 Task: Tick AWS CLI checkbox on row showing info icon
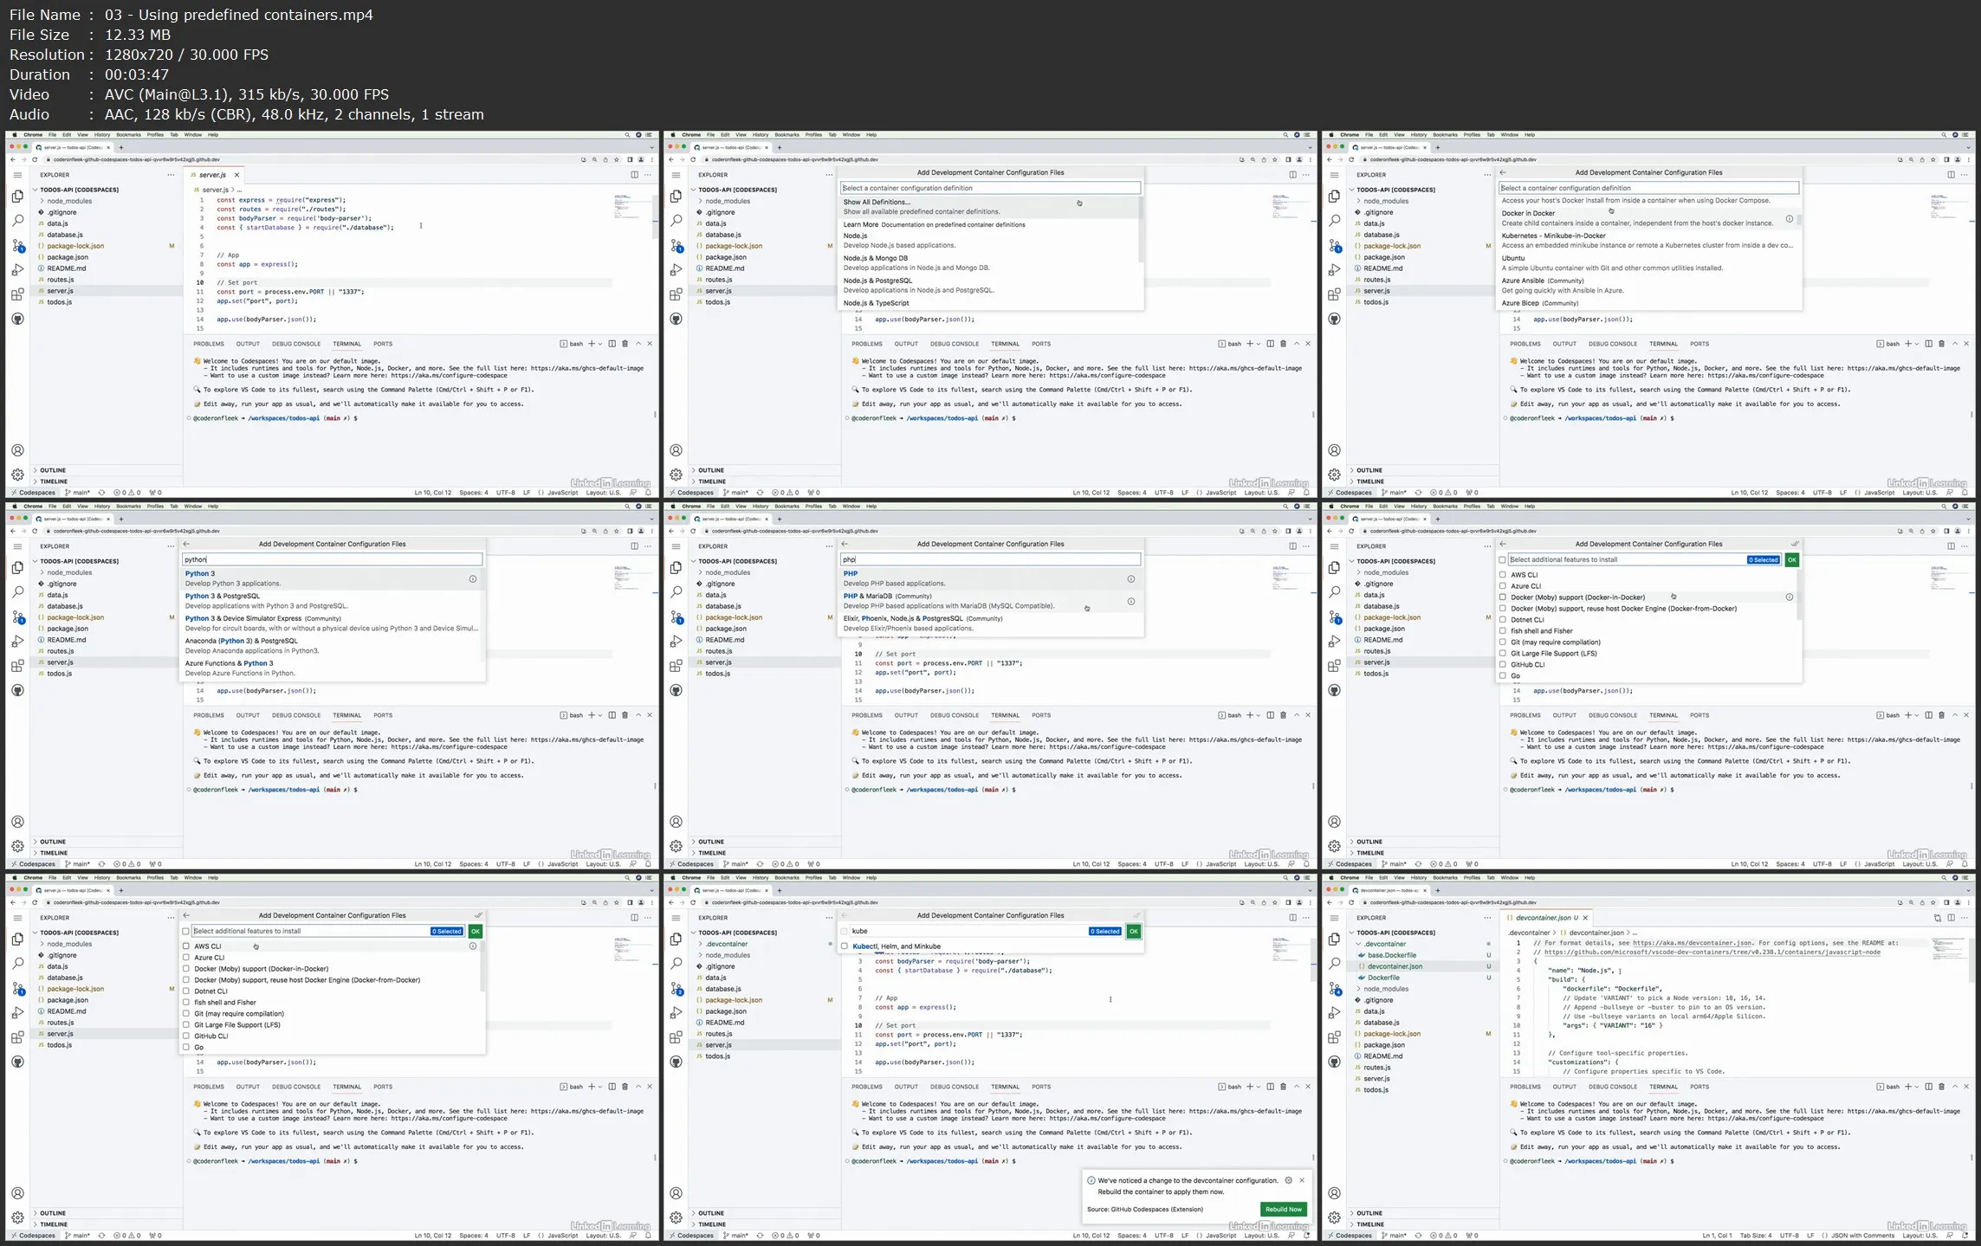186,946
